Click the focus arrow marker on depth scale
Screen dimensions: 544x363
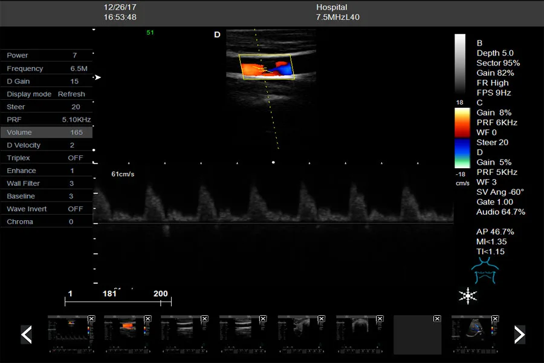pos(97,77)
